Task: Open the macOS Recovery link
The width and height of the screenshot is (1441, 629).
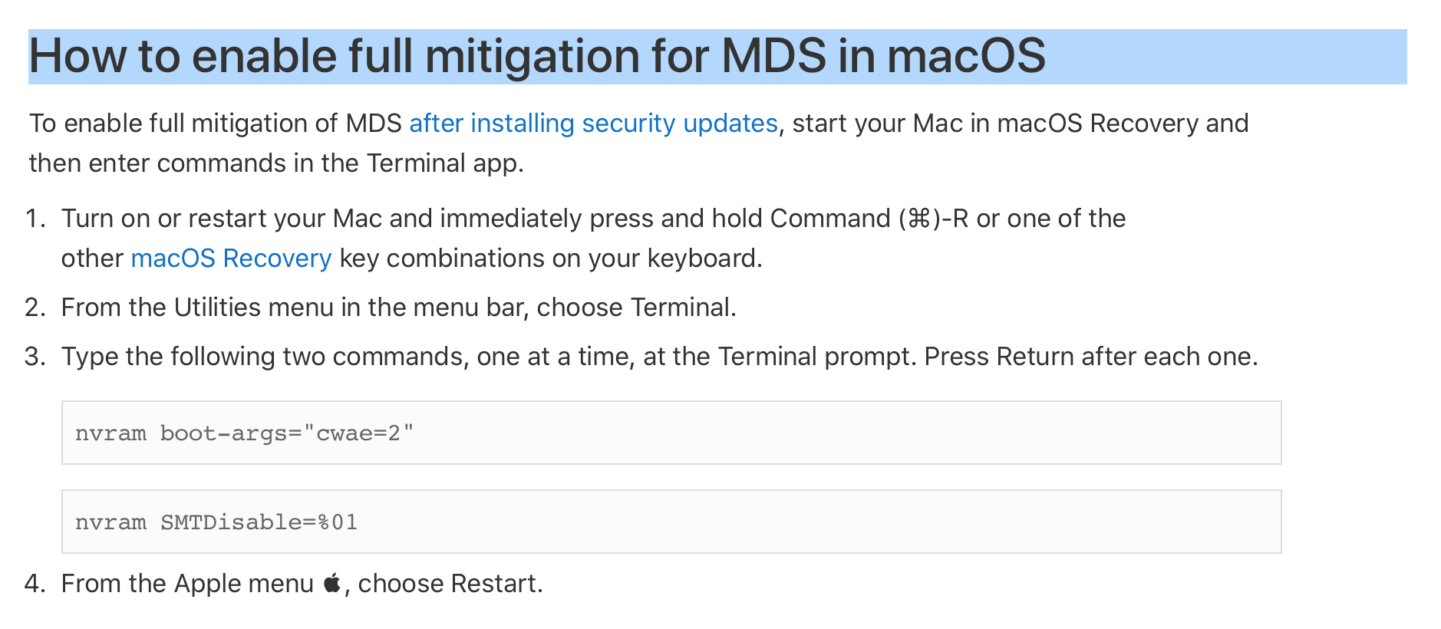Action: (x=231, y=259)
